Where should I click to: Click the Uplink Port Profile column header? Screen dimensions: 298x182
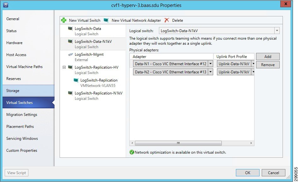[234, 57]
